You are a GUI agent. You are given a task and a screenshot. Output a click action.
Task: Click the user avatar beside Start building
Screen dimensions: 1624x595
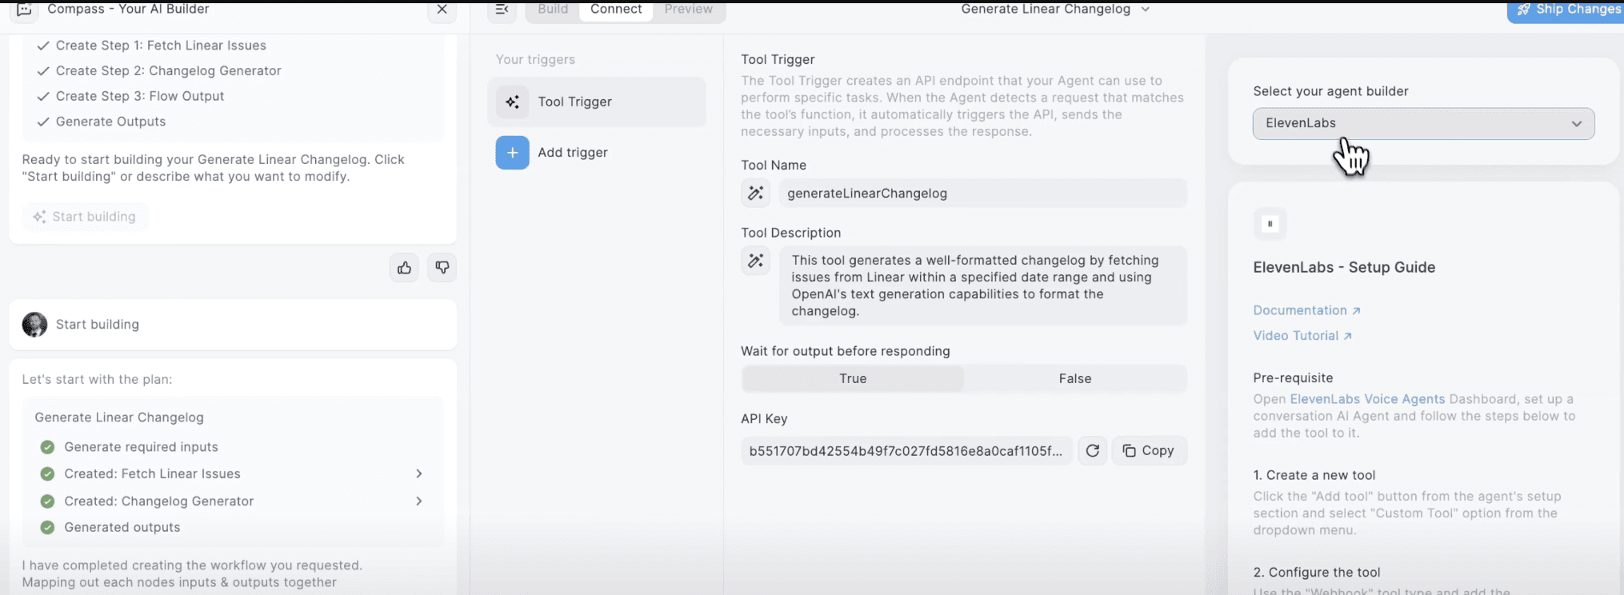pyautogui.click(x=34, y=325)
